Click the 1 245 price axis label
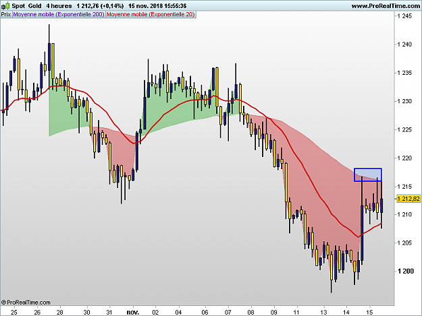Image resolution: width=422 pixels, height=316 pixels. tap(404, 16)
